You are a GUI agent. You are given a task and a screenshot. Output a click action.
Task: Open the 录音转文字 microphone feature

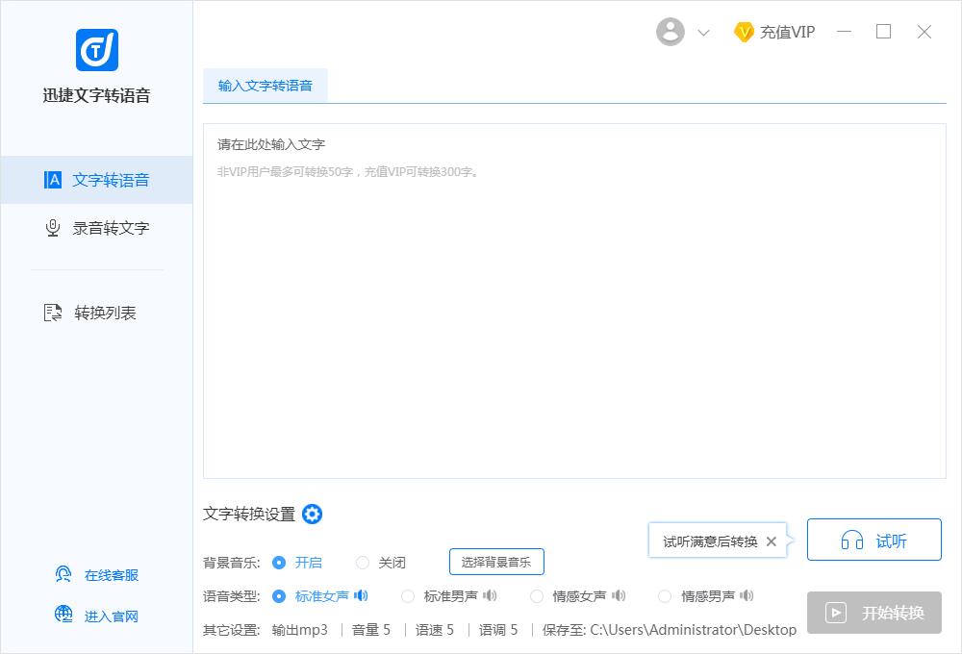99,228
